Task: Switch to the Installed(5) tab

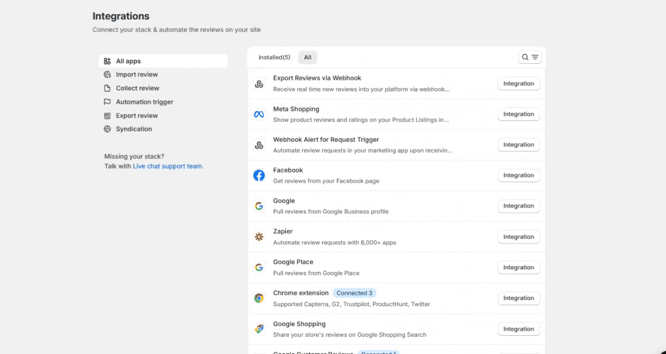Action: (x=274, y=57)
